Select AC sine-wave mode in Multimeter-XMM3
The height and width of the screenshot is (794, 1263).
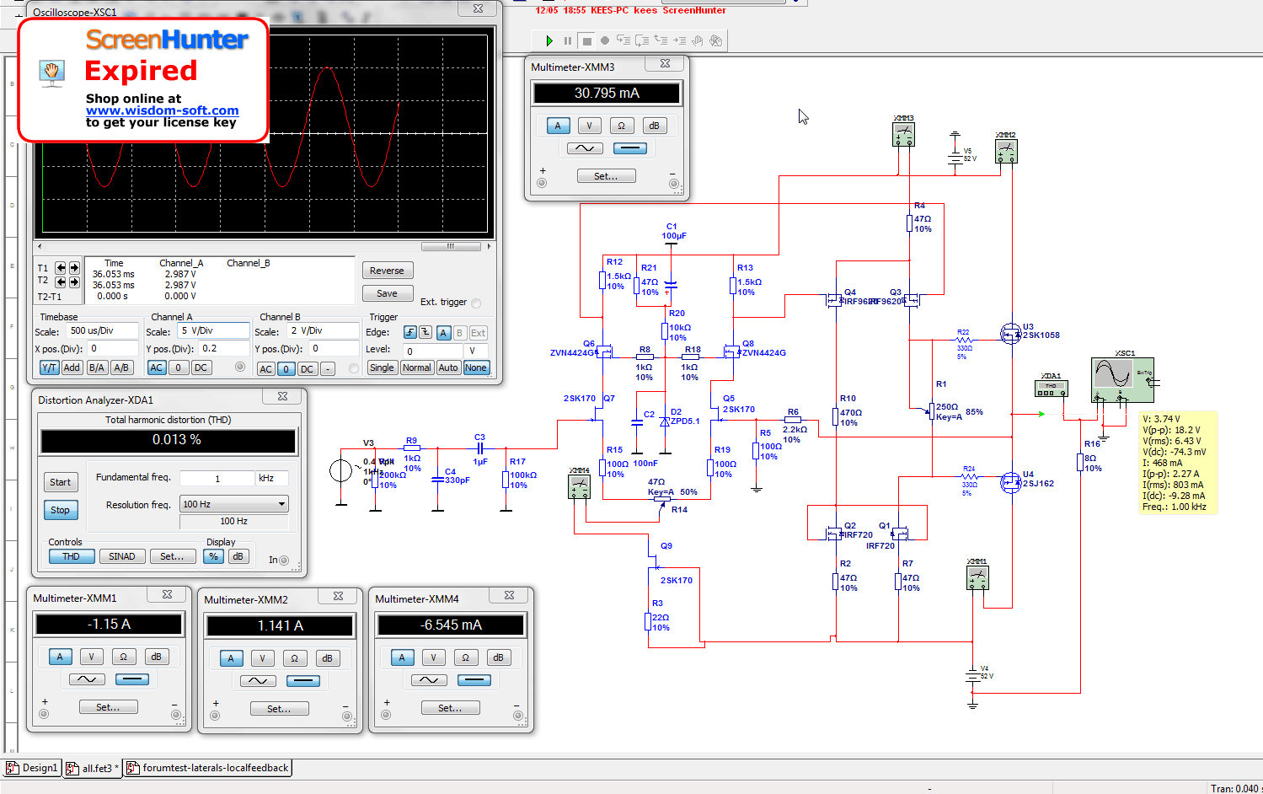[585, 148]
